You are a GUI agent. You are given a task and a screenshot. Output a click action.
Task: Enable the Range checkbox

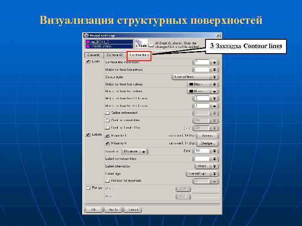click(x=88, y=188)
